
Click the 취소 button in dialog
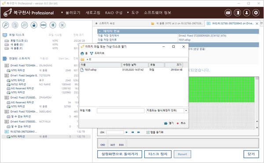pos(181,123)
